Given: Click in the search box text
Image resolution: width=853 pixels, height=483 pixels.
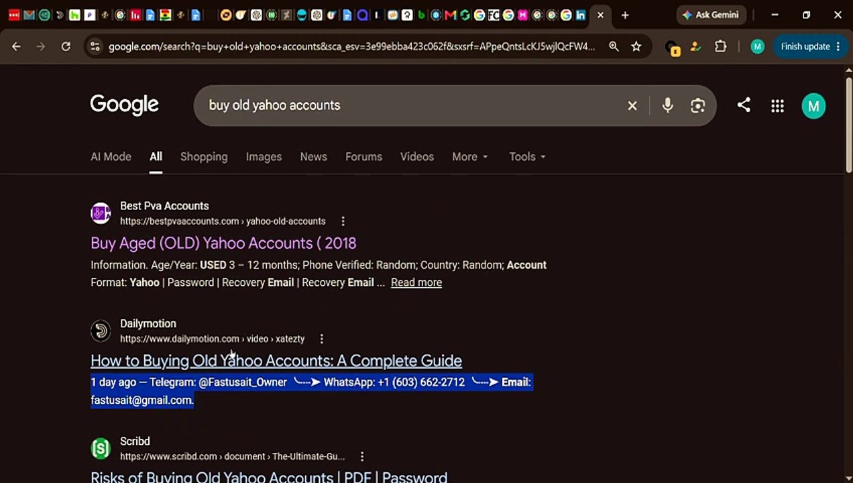Looking at the screenshot, I should (x=274, y=105).
